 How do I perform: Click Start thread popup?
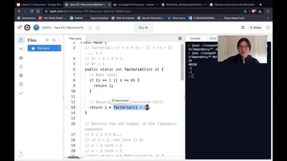tap(121, 101)
